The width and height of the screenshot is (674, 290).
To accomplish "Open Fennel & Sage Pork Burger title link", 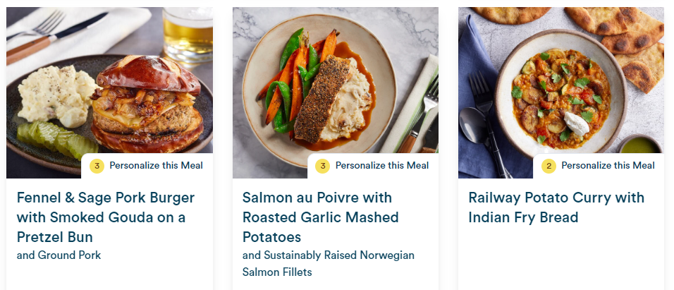I will coord(106,217).
